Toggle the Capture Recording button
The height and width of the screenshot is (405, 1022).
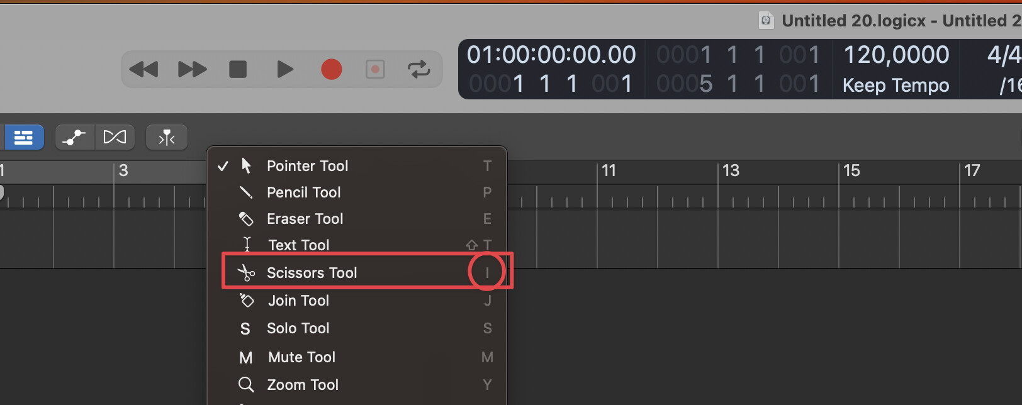click(x=375, y=69)
